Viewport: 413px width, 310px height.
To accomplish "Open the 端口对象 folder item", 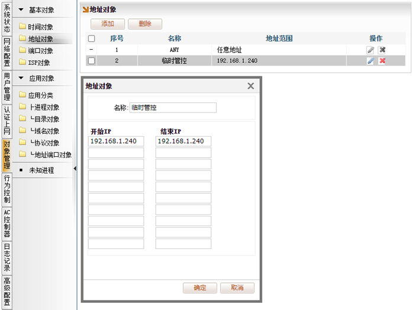I will (40, 51).
